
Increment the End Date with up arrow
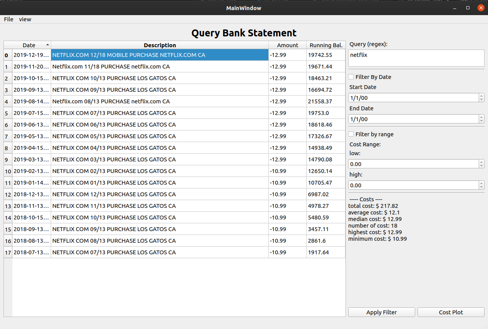(x=481, y=117)
